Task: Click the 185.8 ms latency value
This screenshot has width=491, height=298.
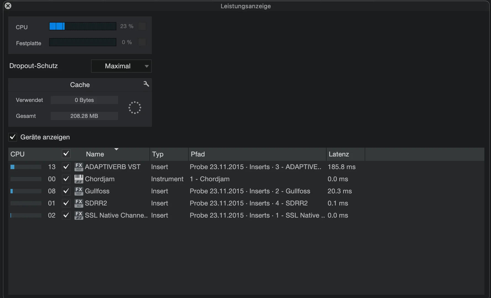Action: pyautogui.click(x=341, y=167)
